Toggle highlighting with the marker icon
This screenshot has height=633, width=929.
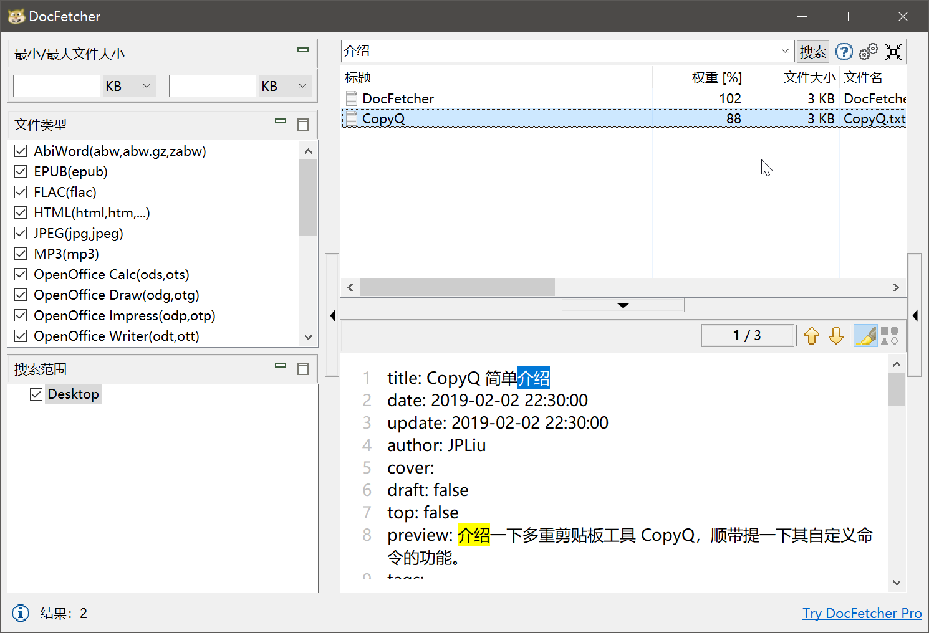click(x=865, y=335)
